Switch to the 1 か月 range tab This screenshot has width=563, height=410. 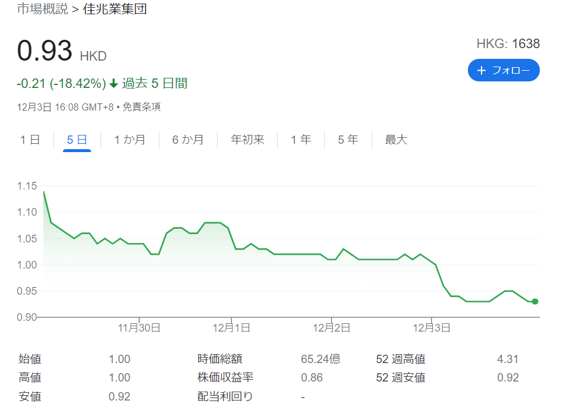(x=130, y=140)
